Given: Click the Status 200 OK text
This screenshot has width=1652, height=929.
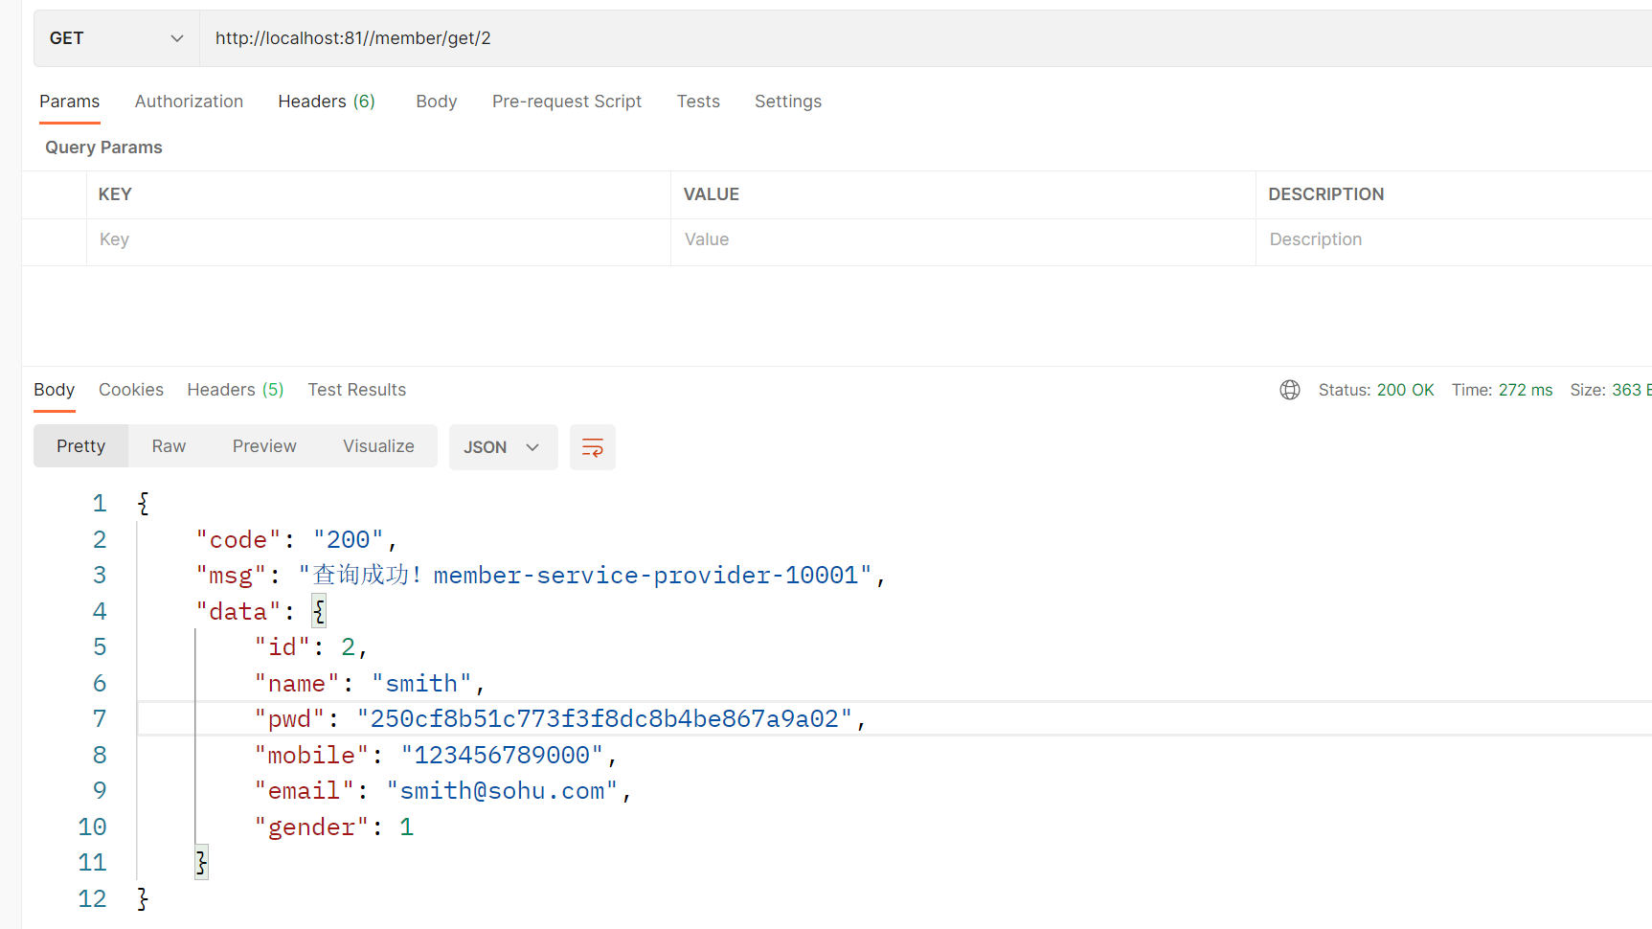Looking at the screenshot, I should click(x=1376, y=390).
